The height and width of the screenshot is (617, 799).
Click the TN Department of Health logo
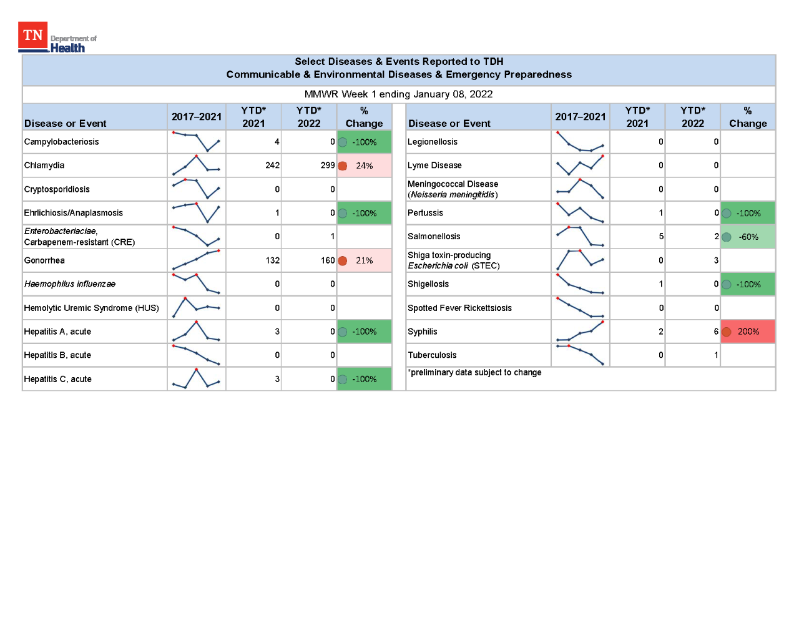coord(57,37)
